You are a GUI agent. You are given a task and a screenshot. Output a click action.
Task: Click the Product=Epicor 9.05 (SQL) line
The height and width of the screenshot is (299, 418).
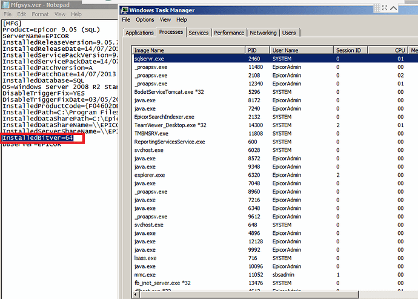click(x=51, y=30)
